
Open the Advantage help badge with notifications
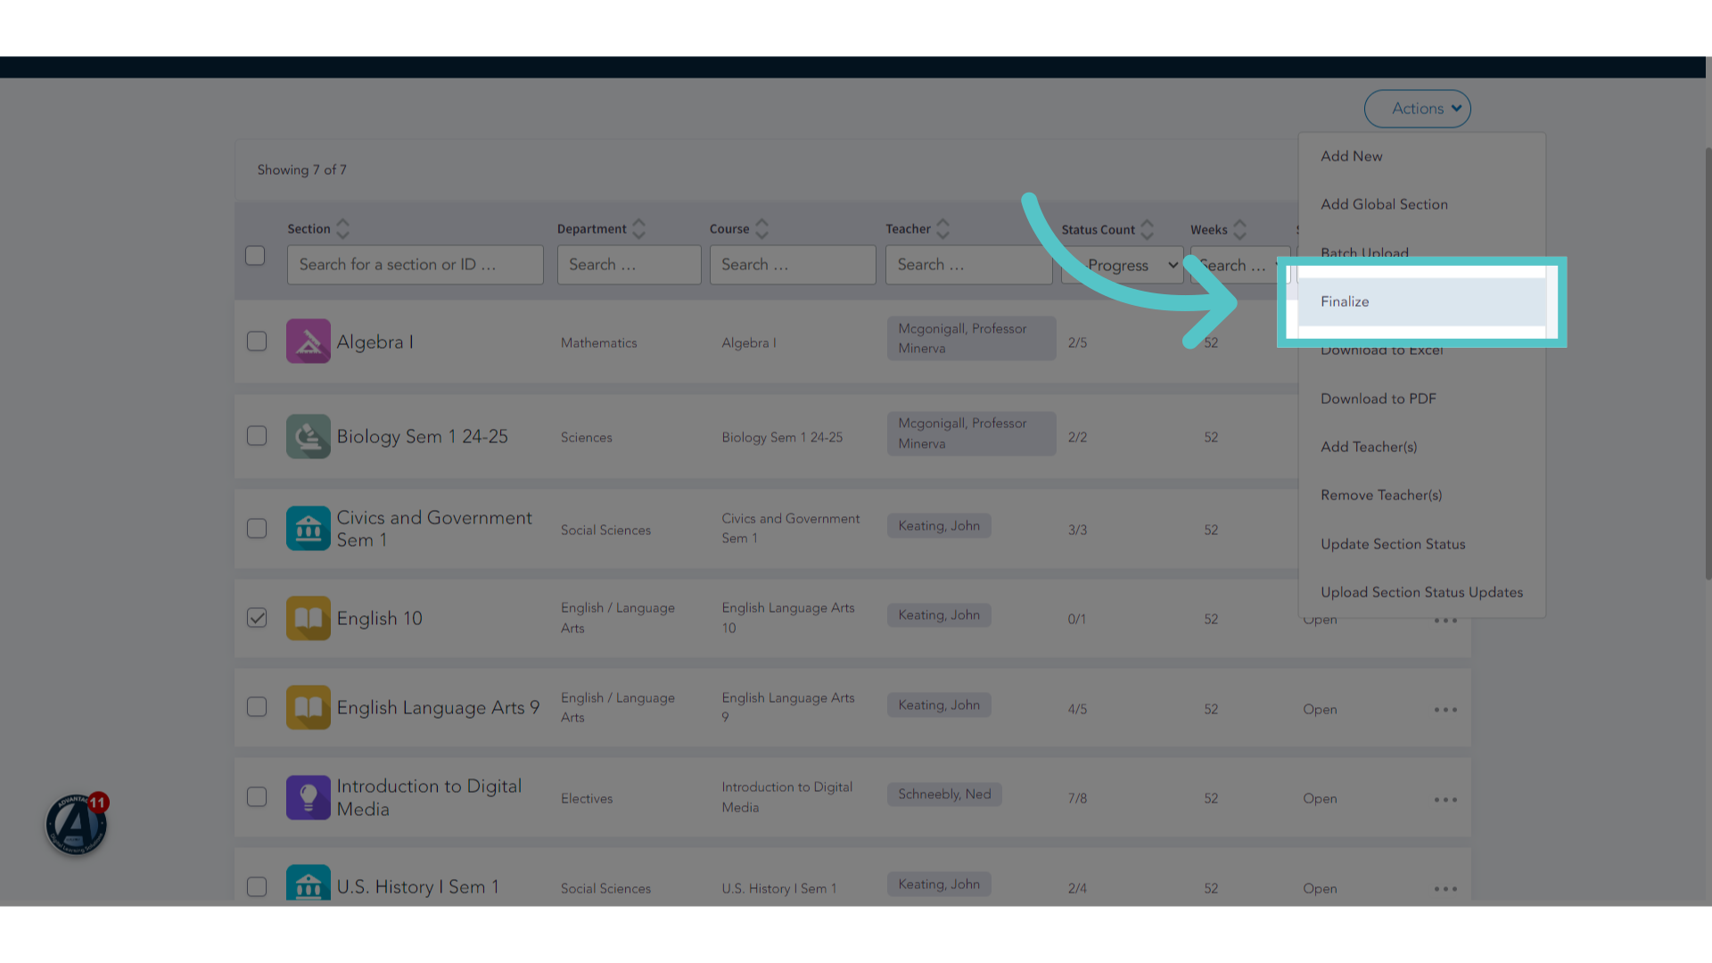pyautogui.click(x=77, y=824)
